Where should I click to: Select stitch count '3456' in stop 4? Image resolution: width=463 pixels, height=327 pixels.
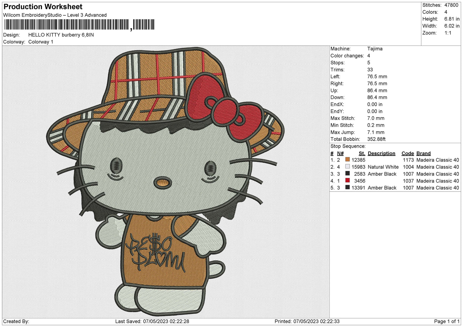point(360,181)
